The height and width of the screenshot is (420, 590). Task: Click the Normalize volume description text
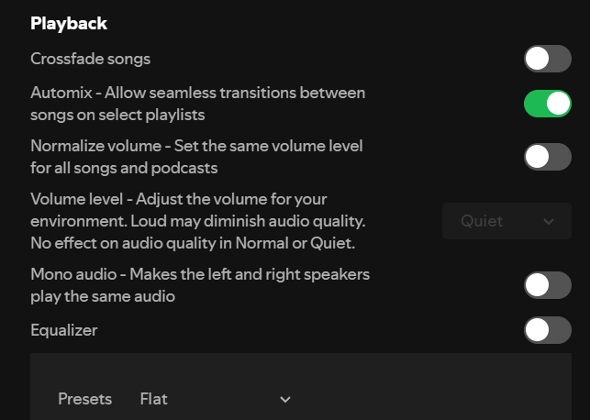click(x=196, y=157)
